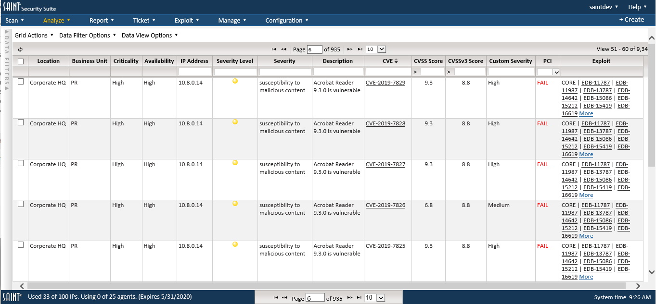Click the vertical scrollbar down arrow

tap(652, 272)
